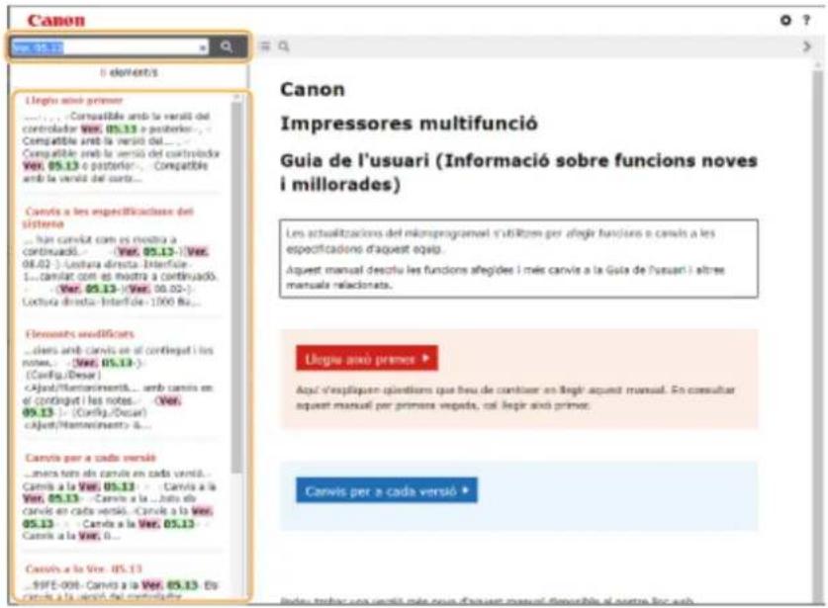
Task: Open 'Canvis per a cada versió' search result
Action: (x=90, y=458)
